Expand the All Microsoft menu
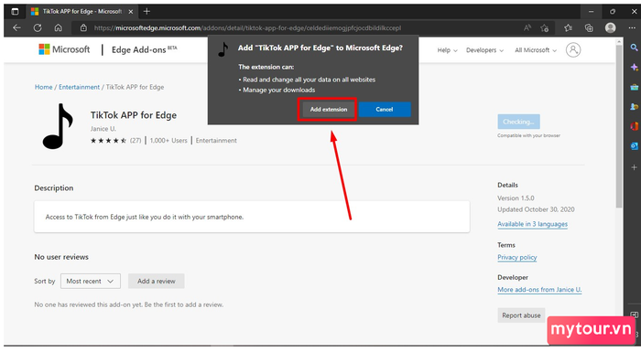 coord(536,50)
